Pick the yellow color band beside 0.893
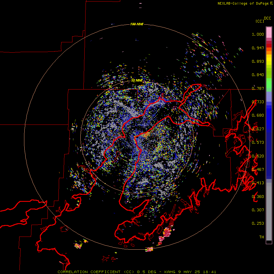274x274 pixels. point(269,60)
